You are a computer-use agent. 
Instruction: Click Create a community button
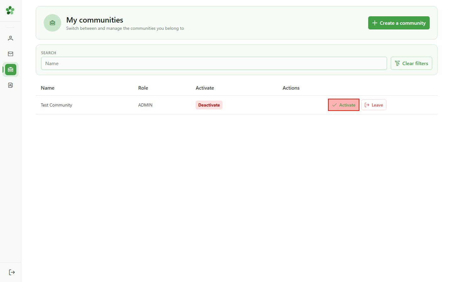click(x=399, y=23)
